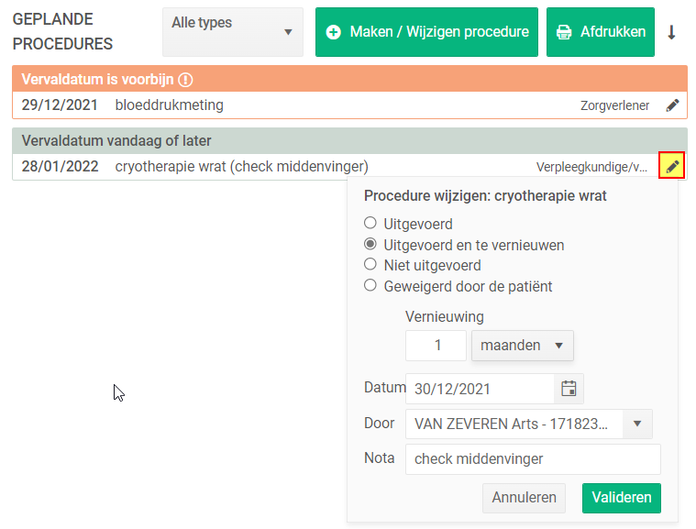Select the bloeddrukmeting procedure row

click(349, 105)
